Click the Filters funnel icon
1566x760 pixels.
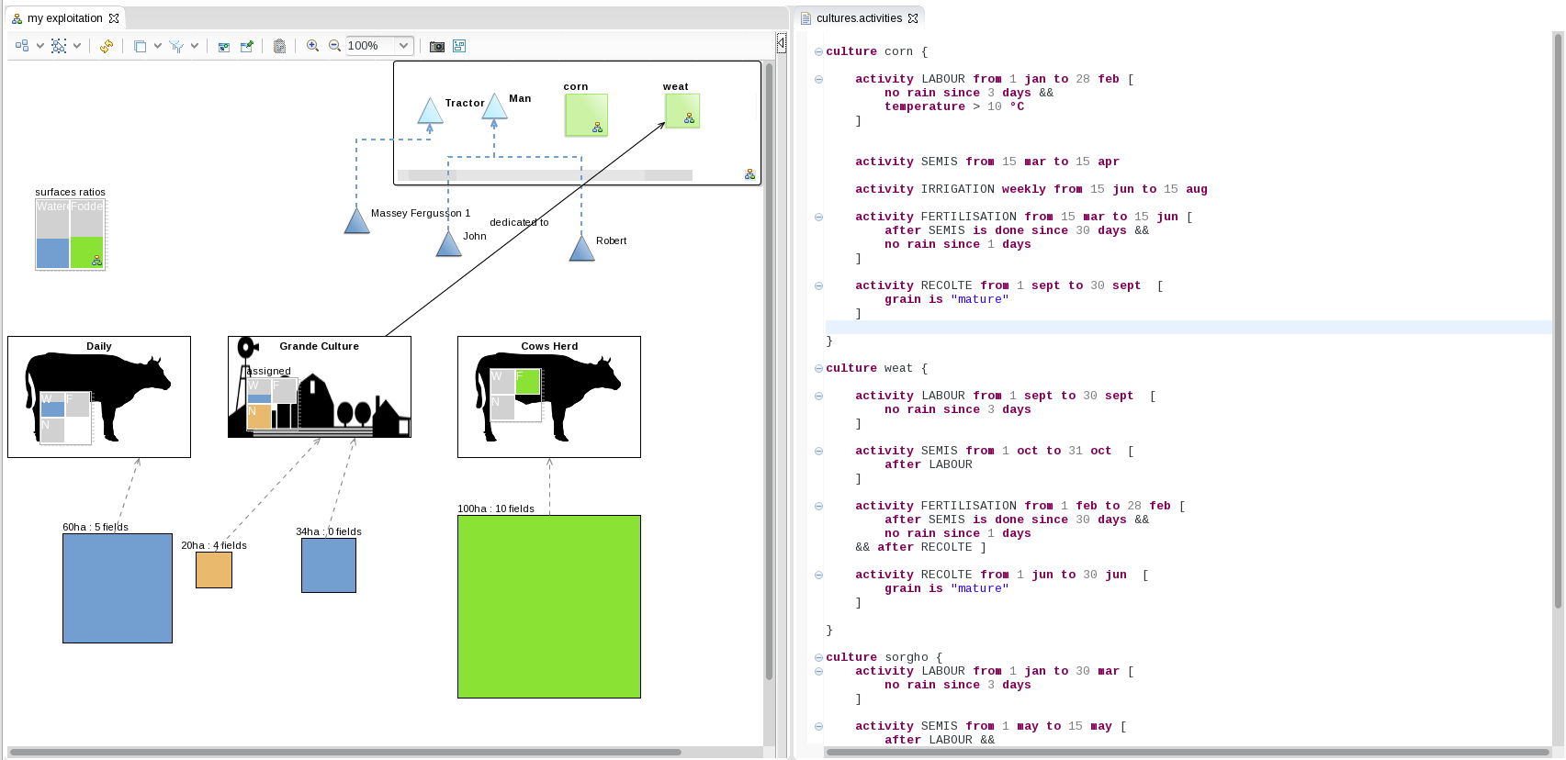click(176, 46)
